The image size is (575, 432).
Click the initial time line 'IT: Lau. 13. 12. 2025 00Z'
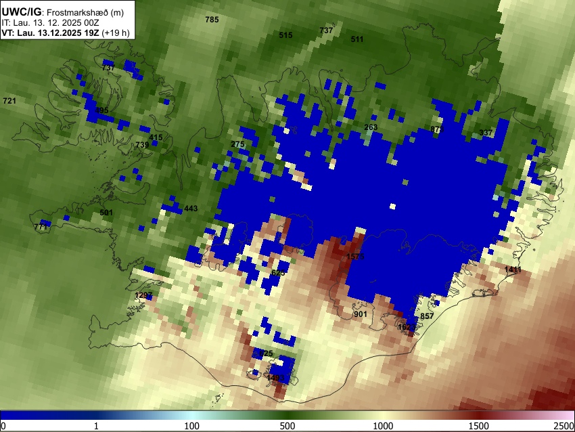click(x=50, y=23)
